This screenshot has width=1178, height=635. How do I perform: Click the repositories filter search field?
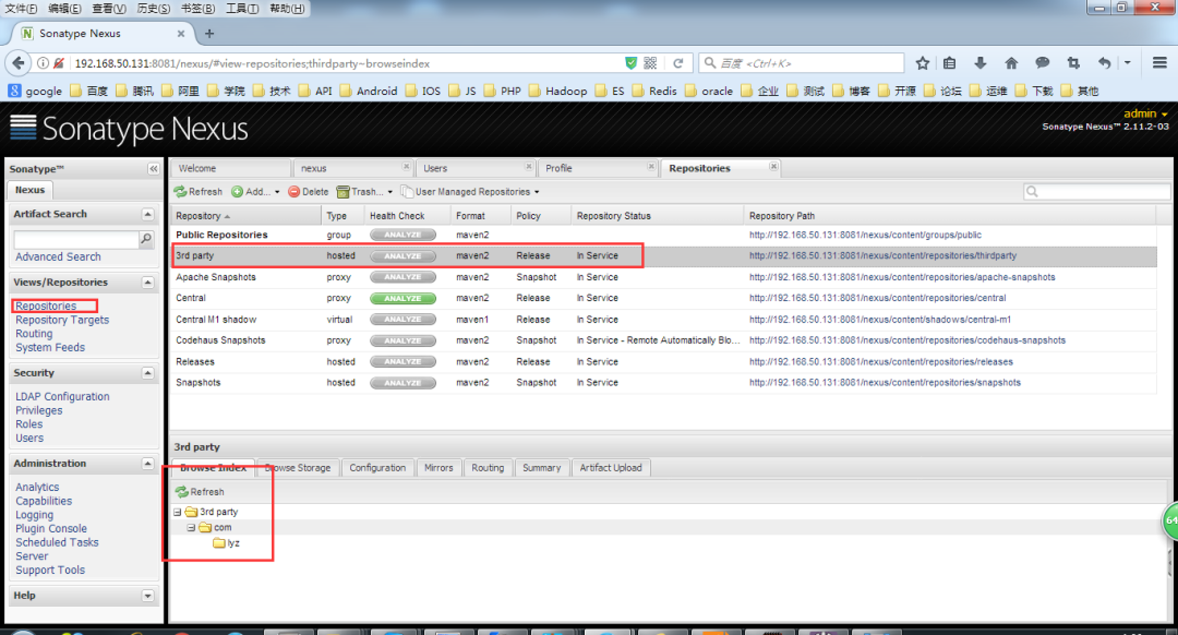(x=1097, y=191)
